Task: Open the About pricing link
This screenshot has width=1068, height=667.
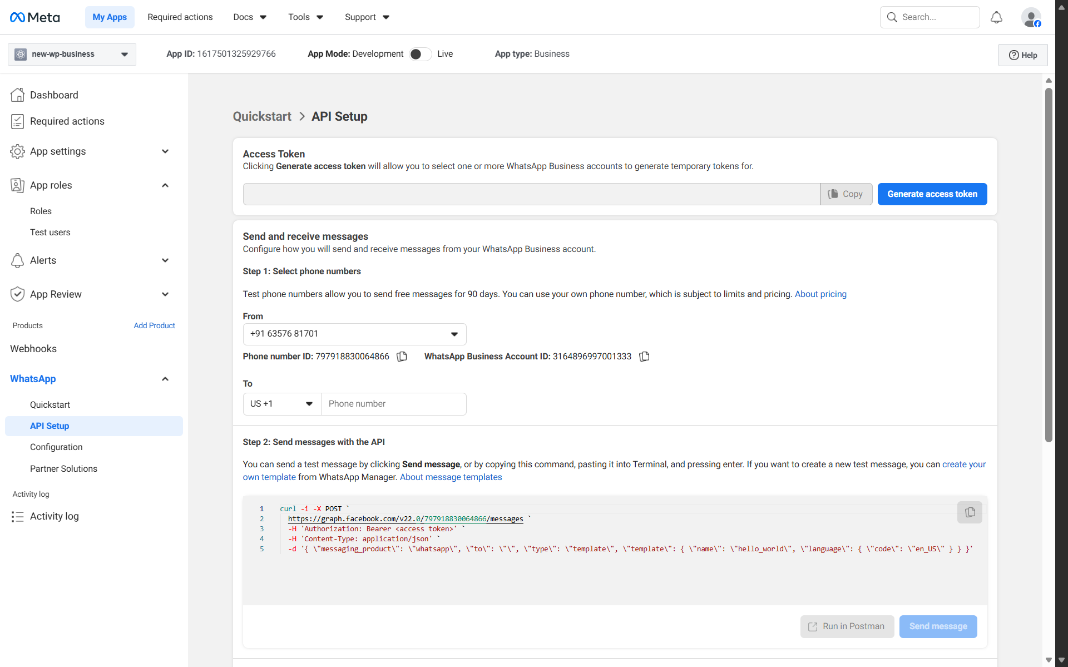Action: [820, 294]
